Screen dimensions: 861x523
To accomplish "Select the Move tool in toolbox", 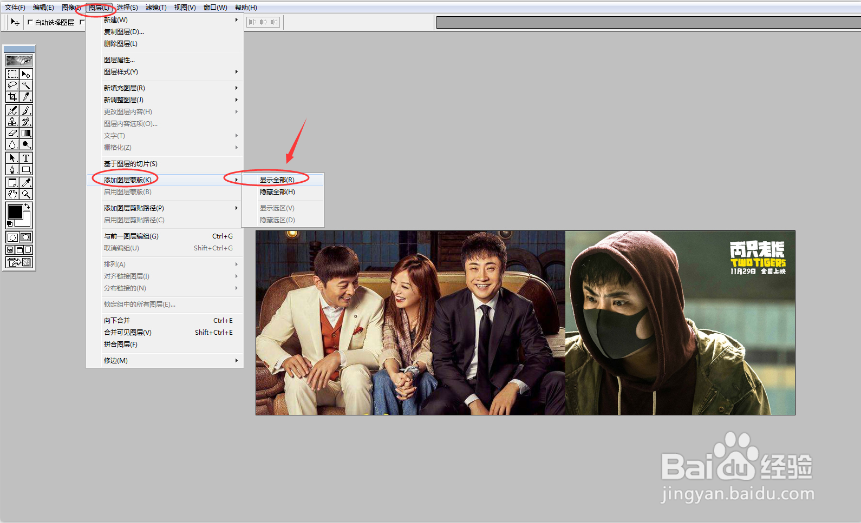I will tap(26, 74).
